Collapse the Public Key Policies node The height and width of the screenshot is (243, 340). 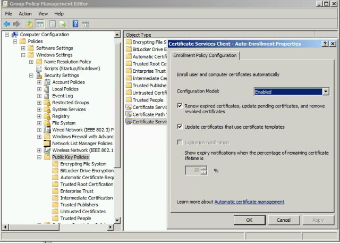pyautogui.click(x=39, y=157)
